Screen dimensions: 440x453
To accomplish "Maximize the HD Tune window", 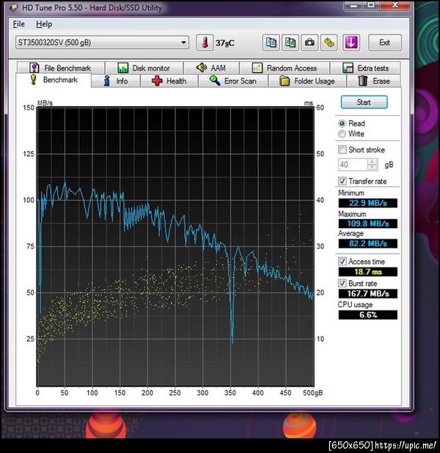I will tap(371, 6).
